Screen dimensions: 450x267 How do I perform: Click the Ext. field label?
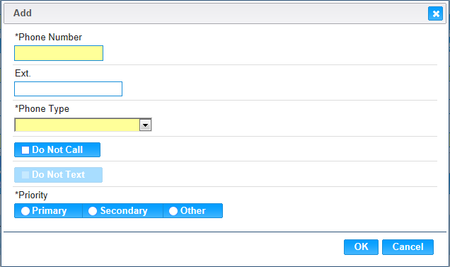click(x=23, y=73)
